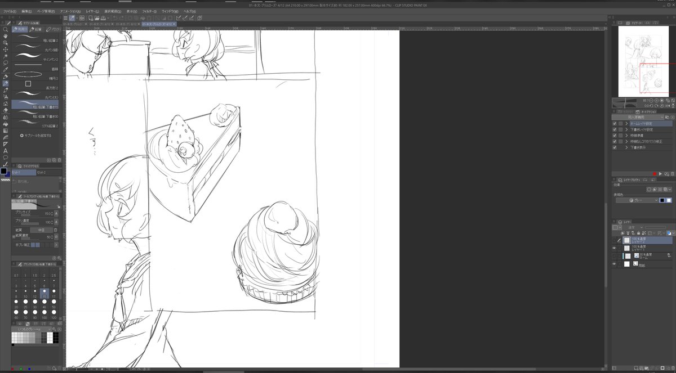Switch to the 鉛筆 sub tool tab
This screenshot has height=373, width=676.
37,29
